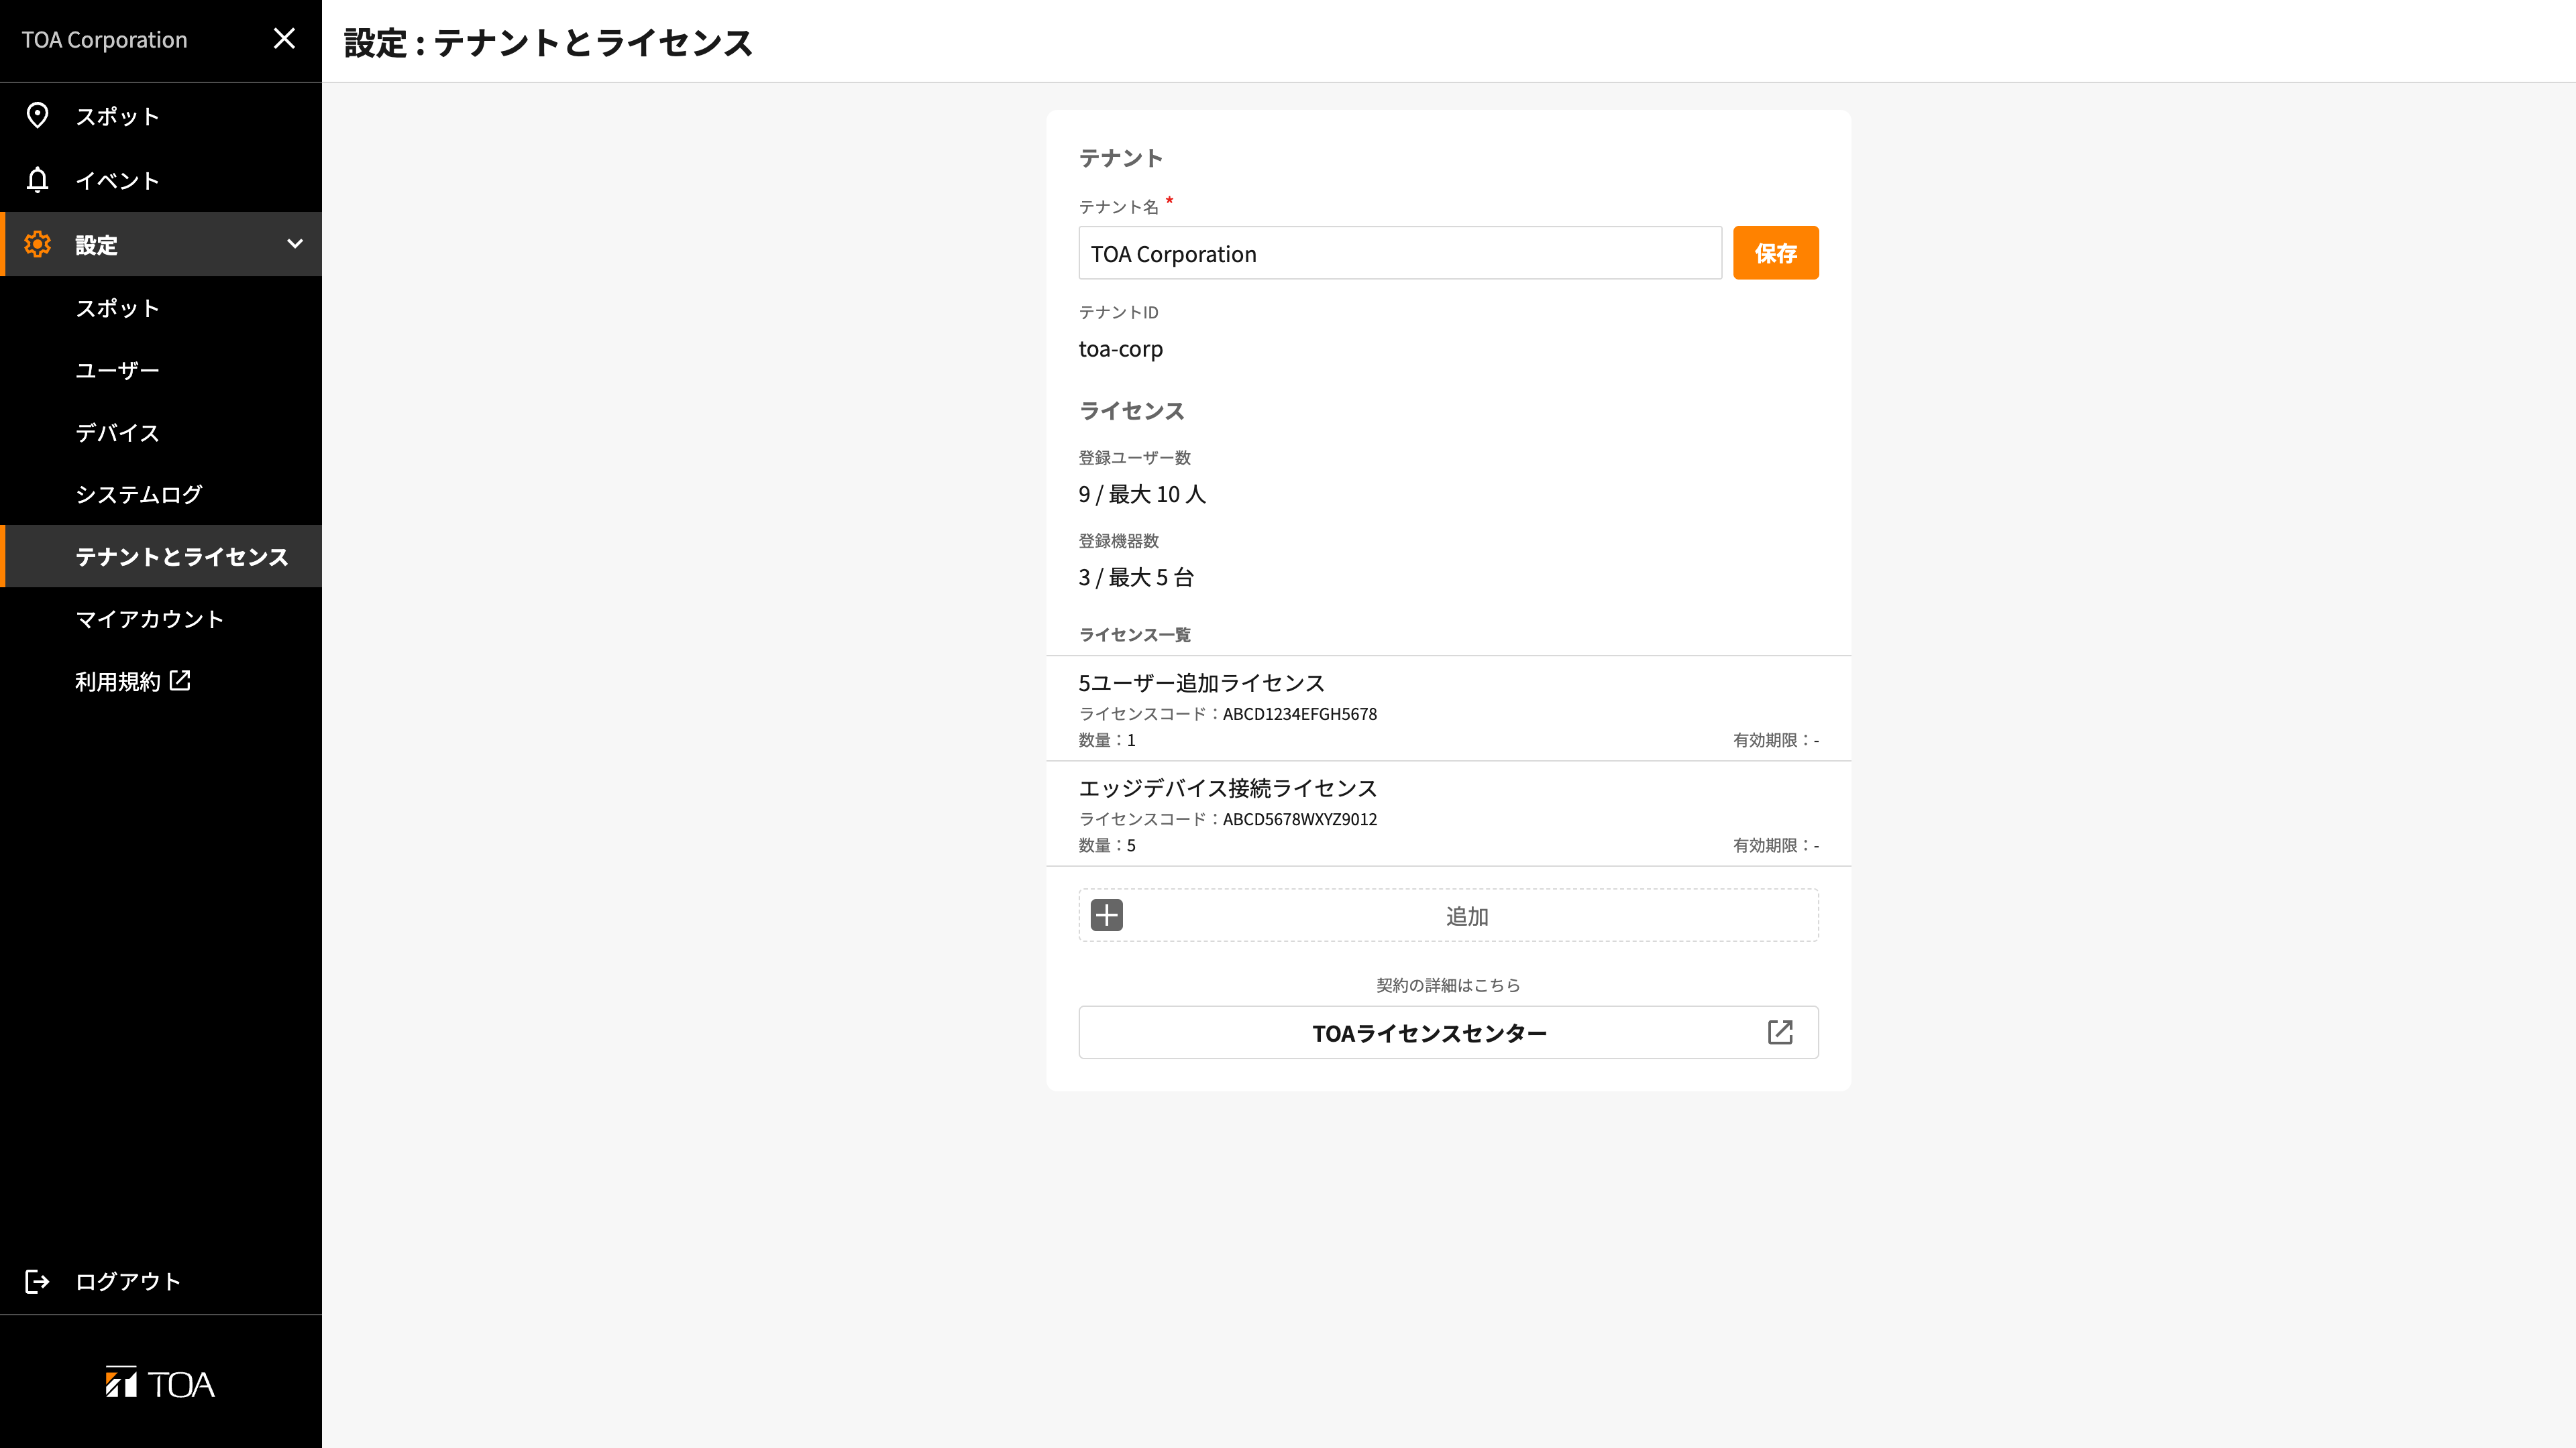Screen dimensions: 2576x1448
Task: Select スポット under the settings submenu
Action: 161,308
